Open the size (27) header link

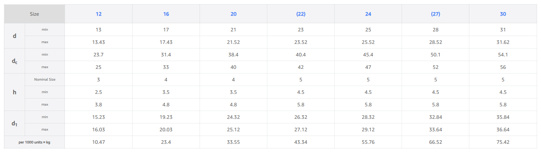tap(435, 14)
